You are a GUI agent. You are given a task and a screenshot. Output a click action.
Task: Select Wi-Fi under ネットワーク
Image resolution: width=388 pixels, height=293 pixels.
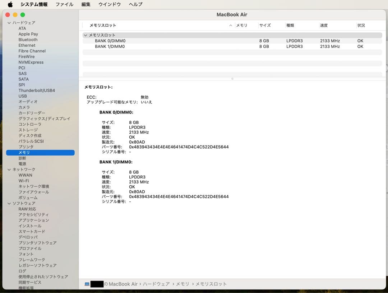[x=24, y=181]
